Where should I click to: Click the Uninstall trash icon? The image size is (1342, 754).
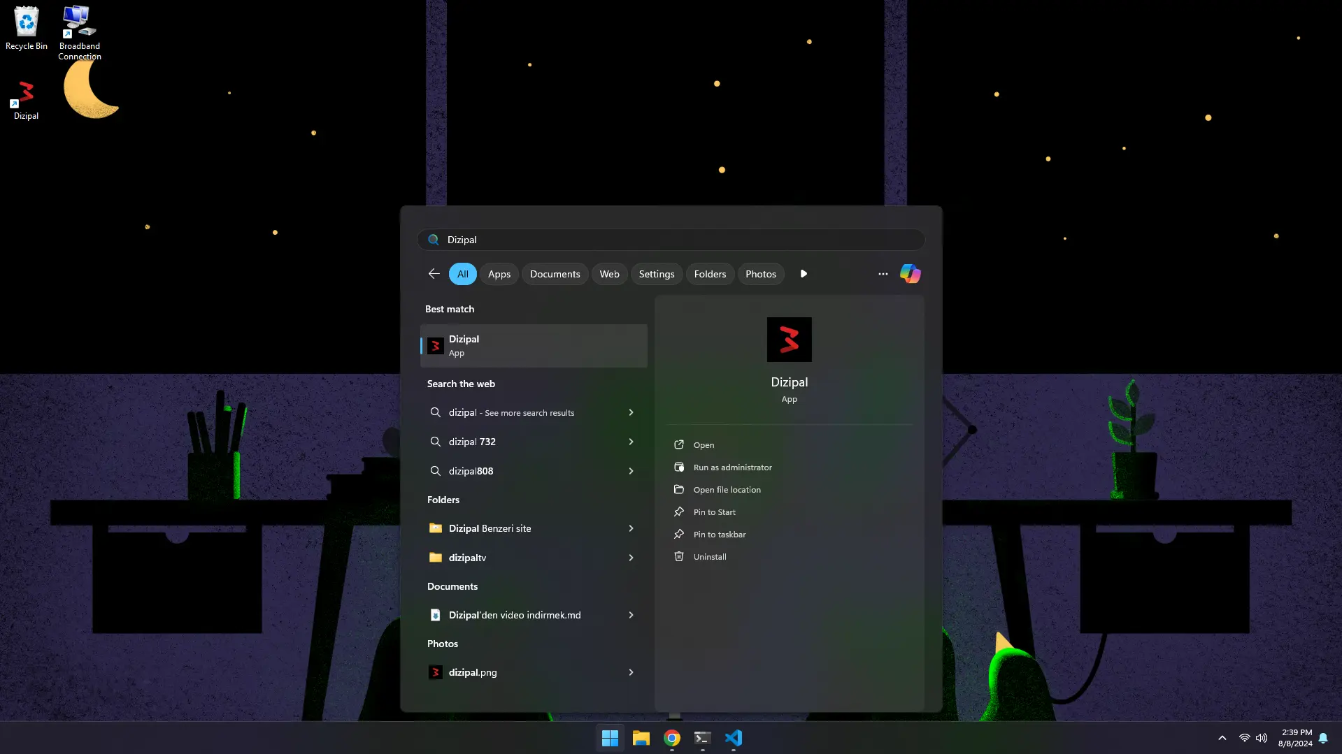point(678,557)
